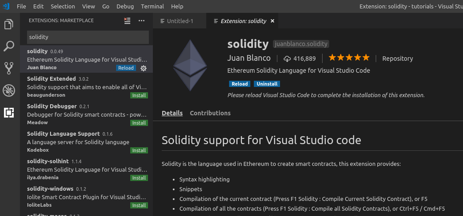Viewport: 463px width, 216px height.
Task: Open the Debug view in activity bar
Action: pos(9,90)
